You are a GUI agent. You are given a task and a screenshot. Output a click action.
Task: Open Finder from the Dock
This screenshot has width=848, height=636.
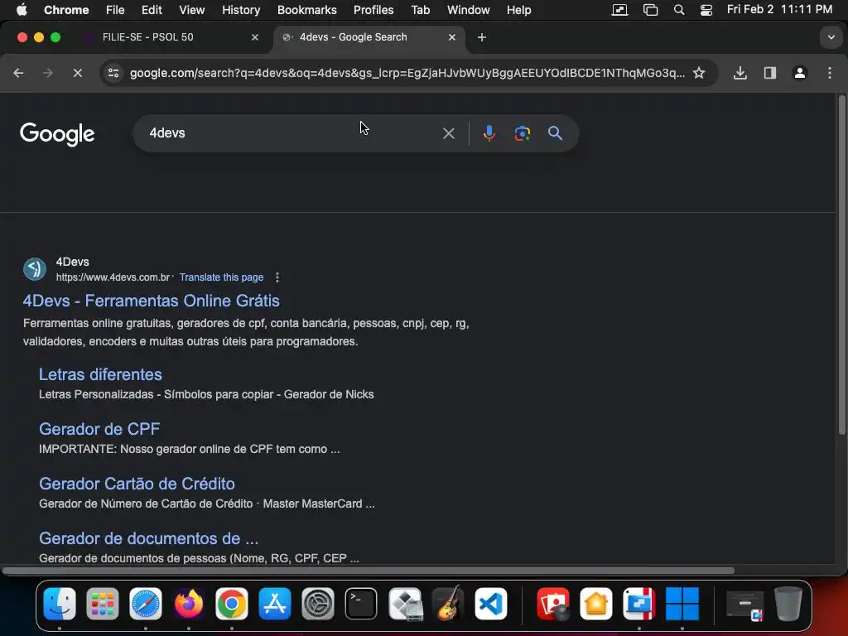coord(60,603)
